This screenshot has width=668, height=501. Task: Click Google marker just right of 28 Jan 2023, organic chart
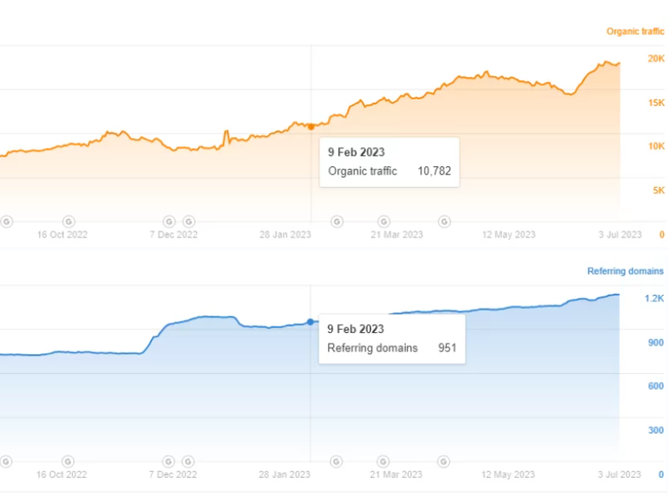click(x=337, y=221)
